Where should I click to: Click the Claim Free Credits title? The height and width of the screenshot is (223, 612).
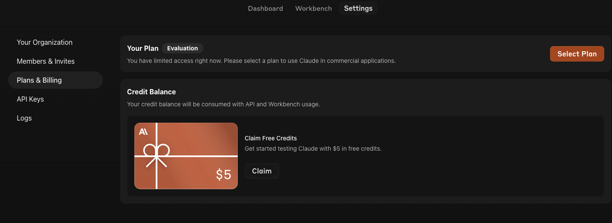tap(270, 138)
